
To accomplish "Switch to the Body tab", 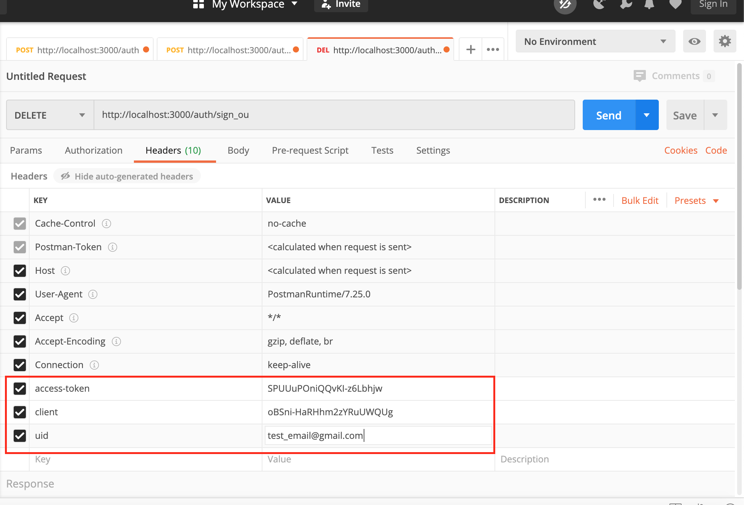I will [237, 150].
